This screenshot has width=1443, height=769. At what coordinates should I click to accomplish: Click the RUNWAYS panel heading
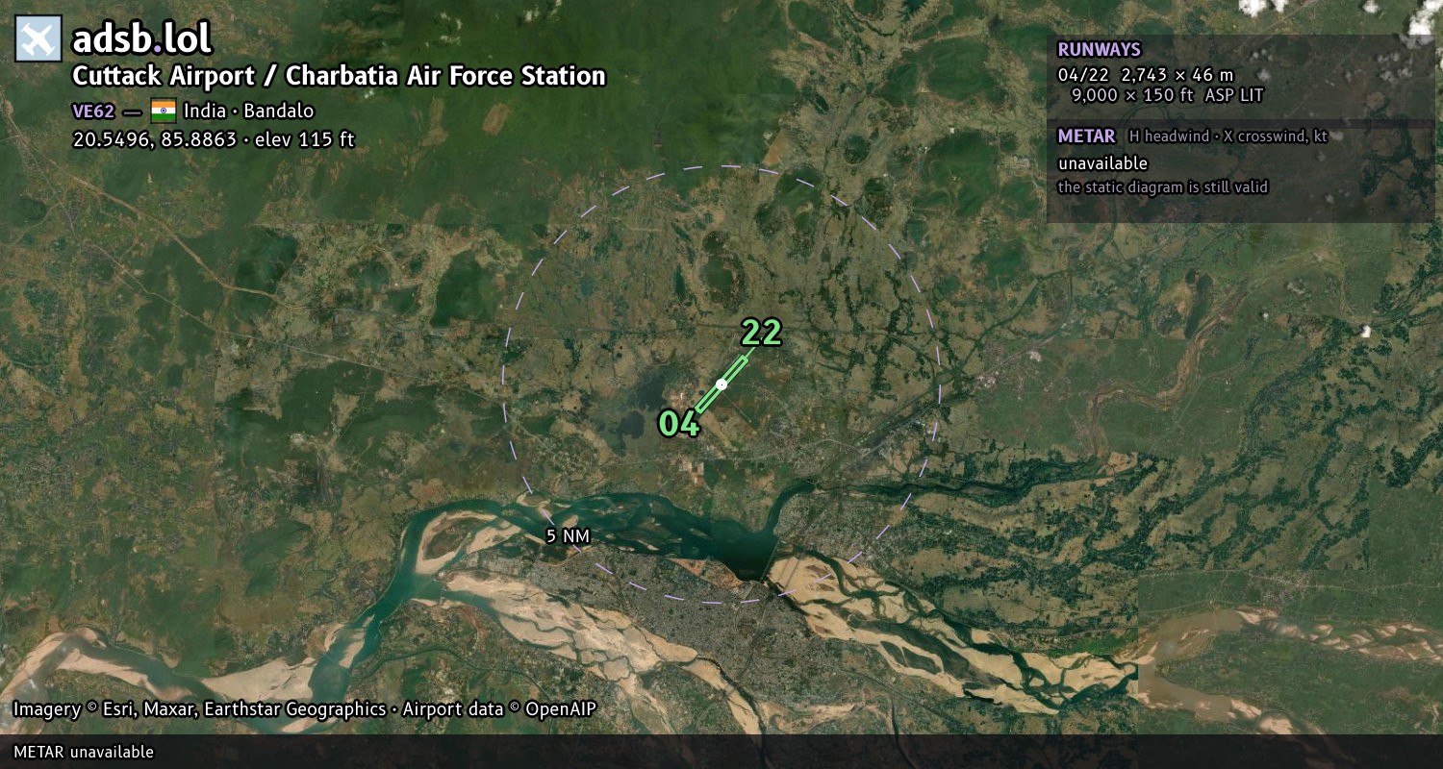point(1099,50)
